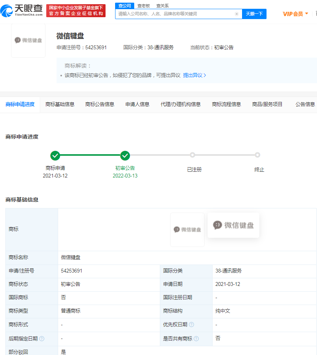This screenshot has height=355, width=317.
Task: Click the 终止 progress step circle
Action: coord(257,155)
